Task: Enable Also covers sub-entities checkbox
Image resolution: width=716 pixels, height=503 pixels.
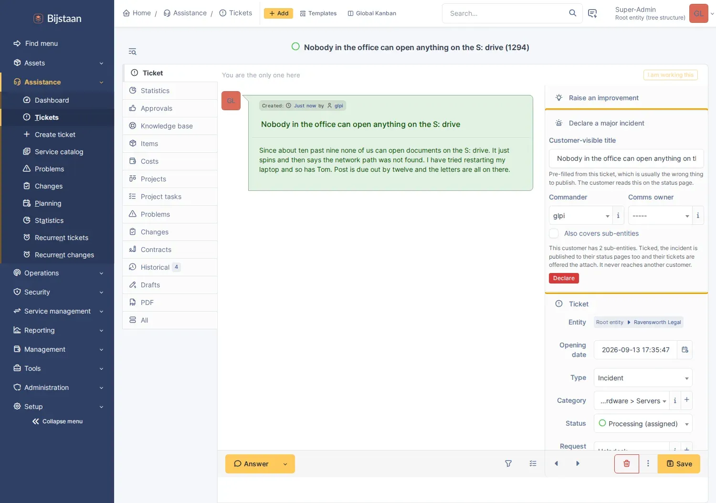Action: [554, 233]
